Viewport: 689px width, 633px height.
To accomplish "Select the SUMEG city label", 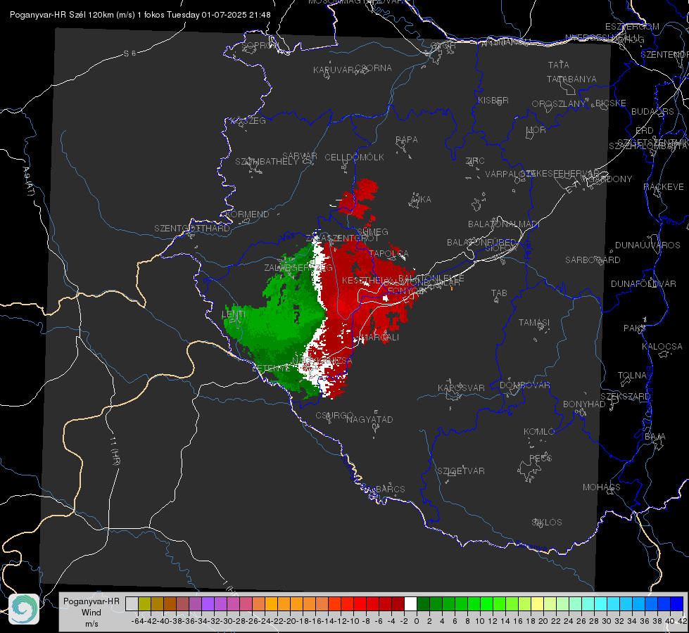I will 372,231.
